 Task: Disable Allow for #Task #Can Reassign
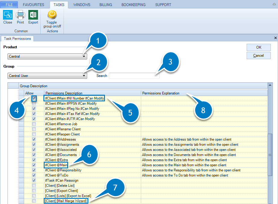coord(34,180)
